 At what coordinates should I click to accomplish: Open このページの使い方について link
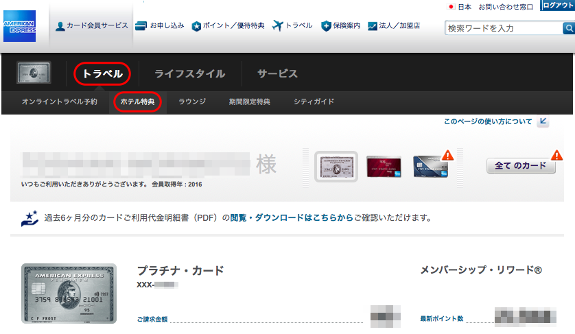[488, 121]
